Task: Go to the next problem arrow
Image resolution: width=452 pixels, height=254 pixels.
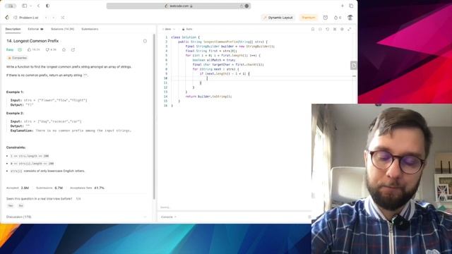Action: (54, 18)
